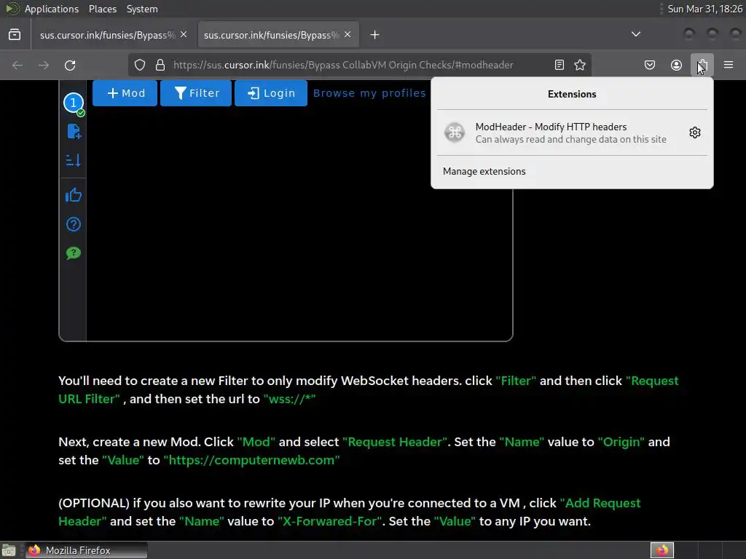Screen dimensions: 746x559
Task: Select the second sus.cursor.ink tab
Action: click(x=278, y=35)
